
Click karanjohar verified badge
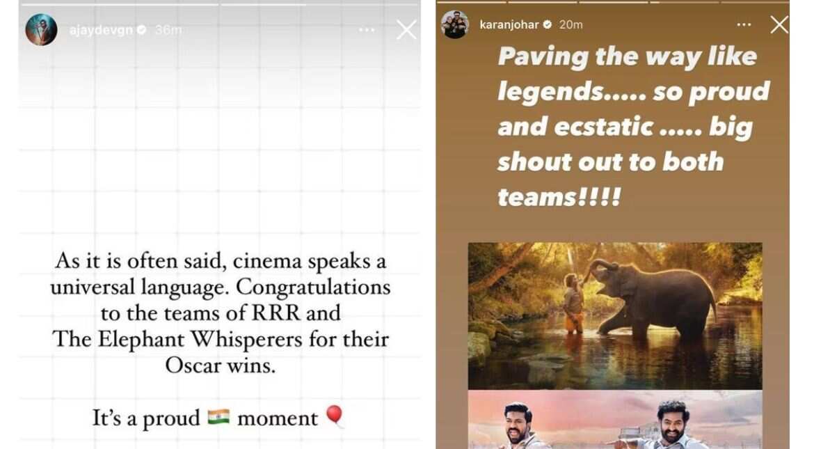tap(547, 24)
